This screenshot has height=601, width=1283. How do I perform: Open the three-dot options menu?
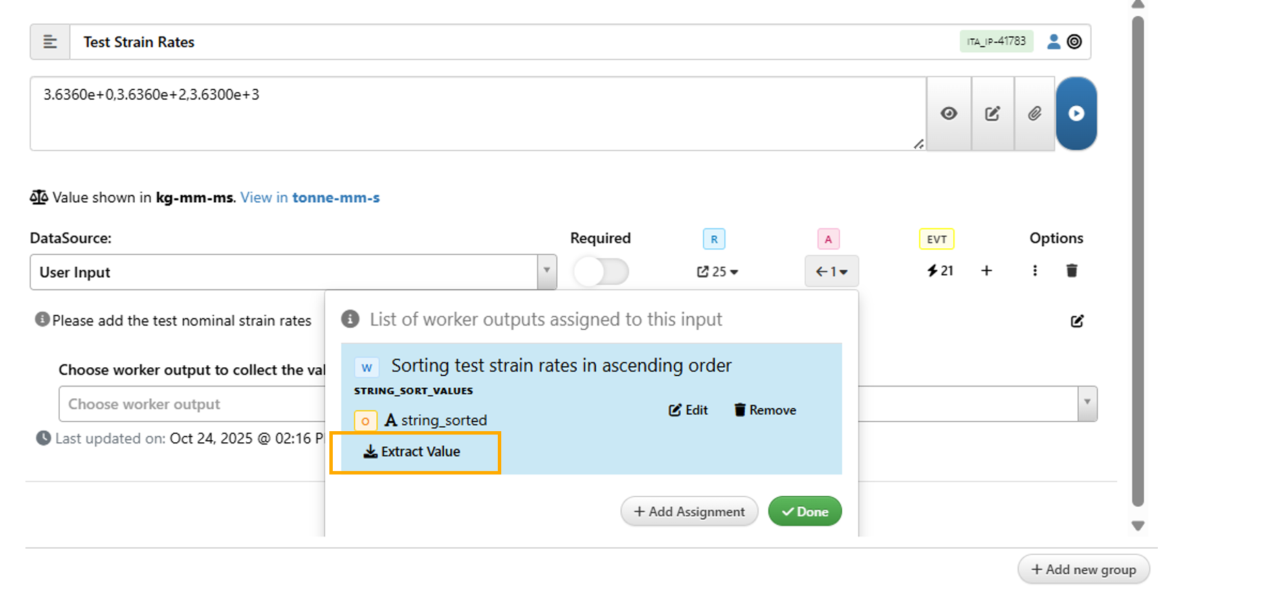[x=1035, y=271]
